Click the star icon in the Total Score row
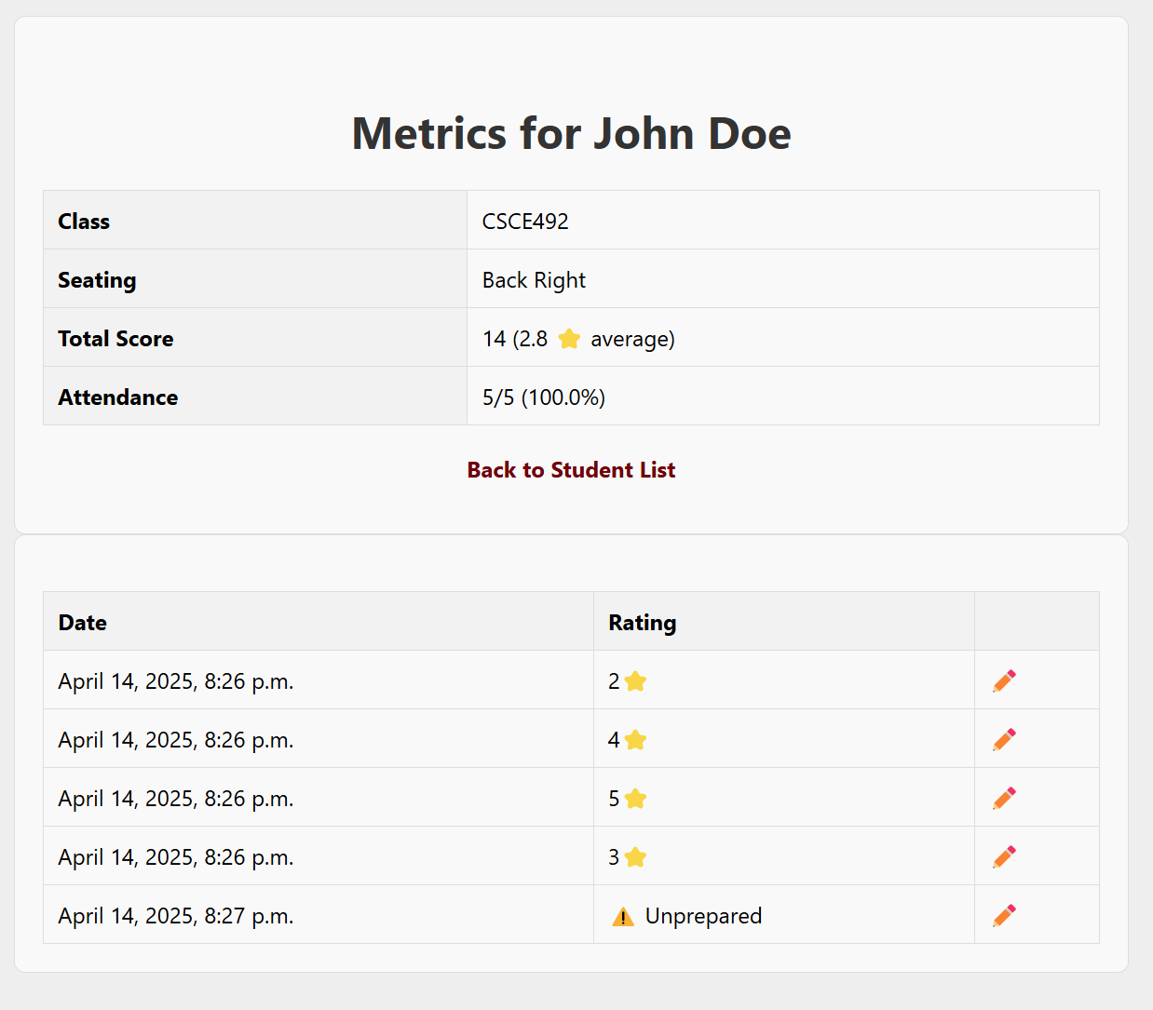Viewport: 1153px width, 1010px height. [569, 339]
